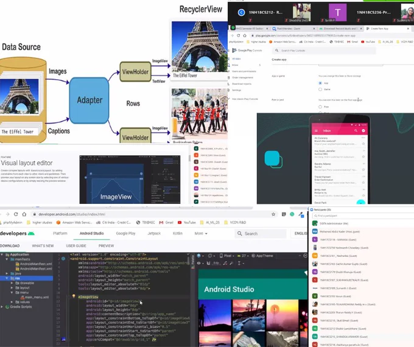The image size is (414, 347).
Task: Switch to the Platform nav tab
Action: coord(60,233)
